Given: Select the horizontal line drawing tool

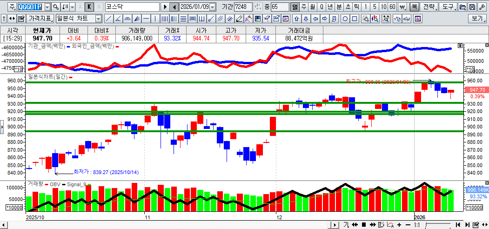Looking at the screenshot, I should tap(146, 19).
